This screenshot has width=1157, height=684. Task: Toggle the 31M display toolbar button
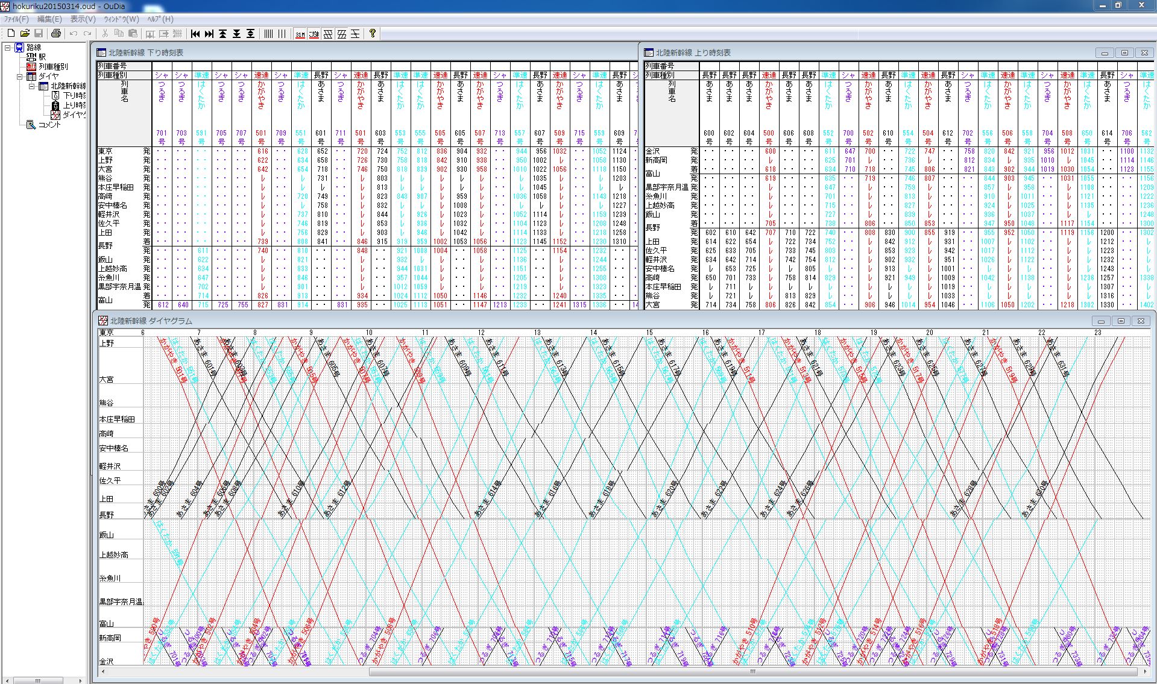tap(300, 34)
